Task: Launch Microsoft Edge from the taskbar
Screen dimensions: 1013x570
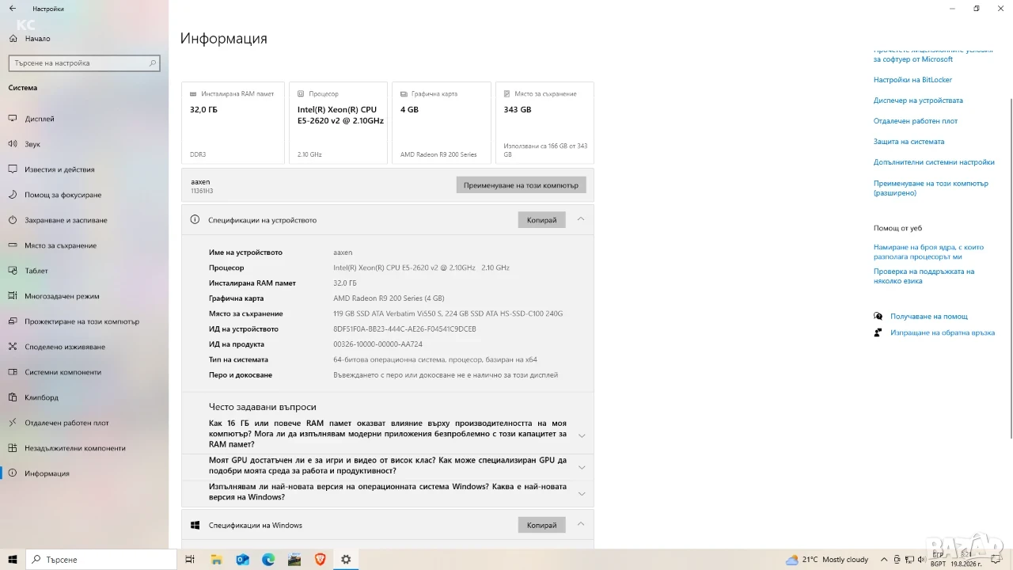Action: click(268, 560)
